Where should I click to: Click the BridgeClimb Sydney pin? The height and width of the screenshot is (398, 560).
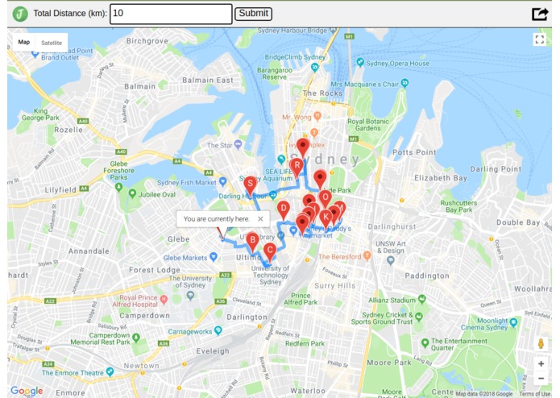point(314,67)
